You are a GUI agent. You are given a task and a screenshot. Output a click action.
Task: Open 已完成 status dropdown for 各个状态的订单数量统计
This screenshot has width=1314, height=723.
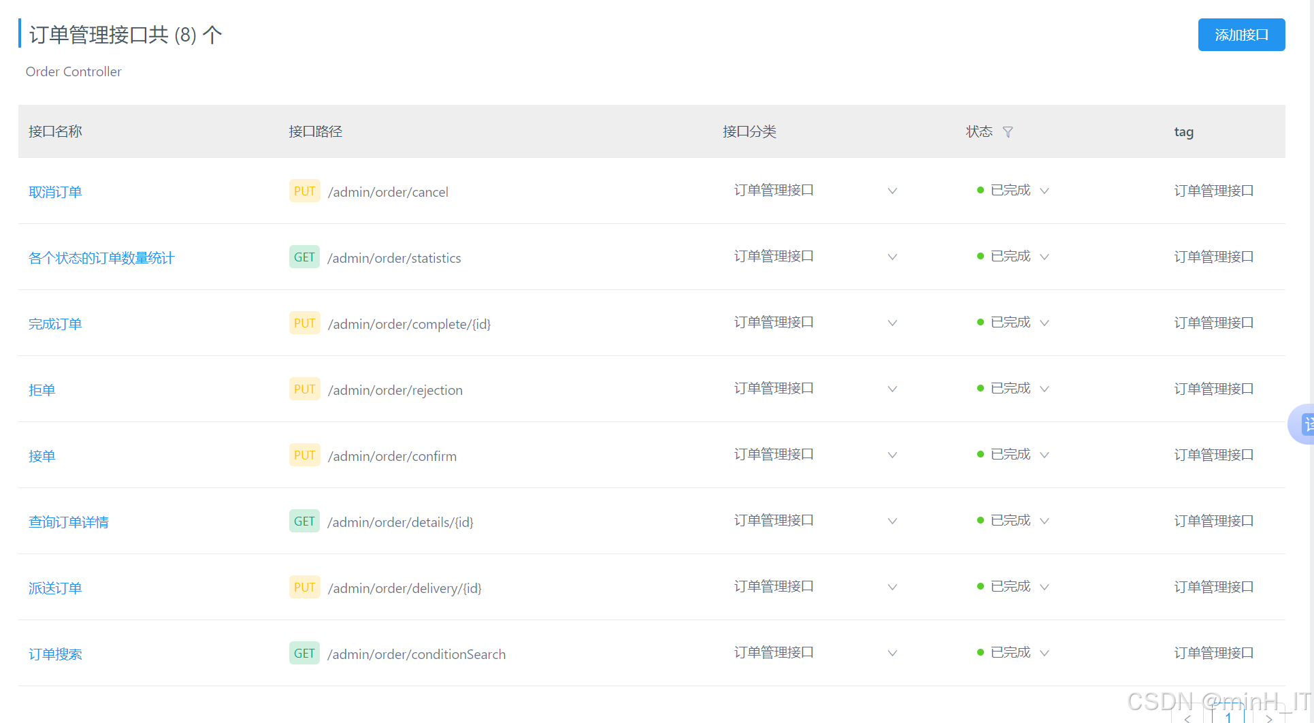point(1013,257)
